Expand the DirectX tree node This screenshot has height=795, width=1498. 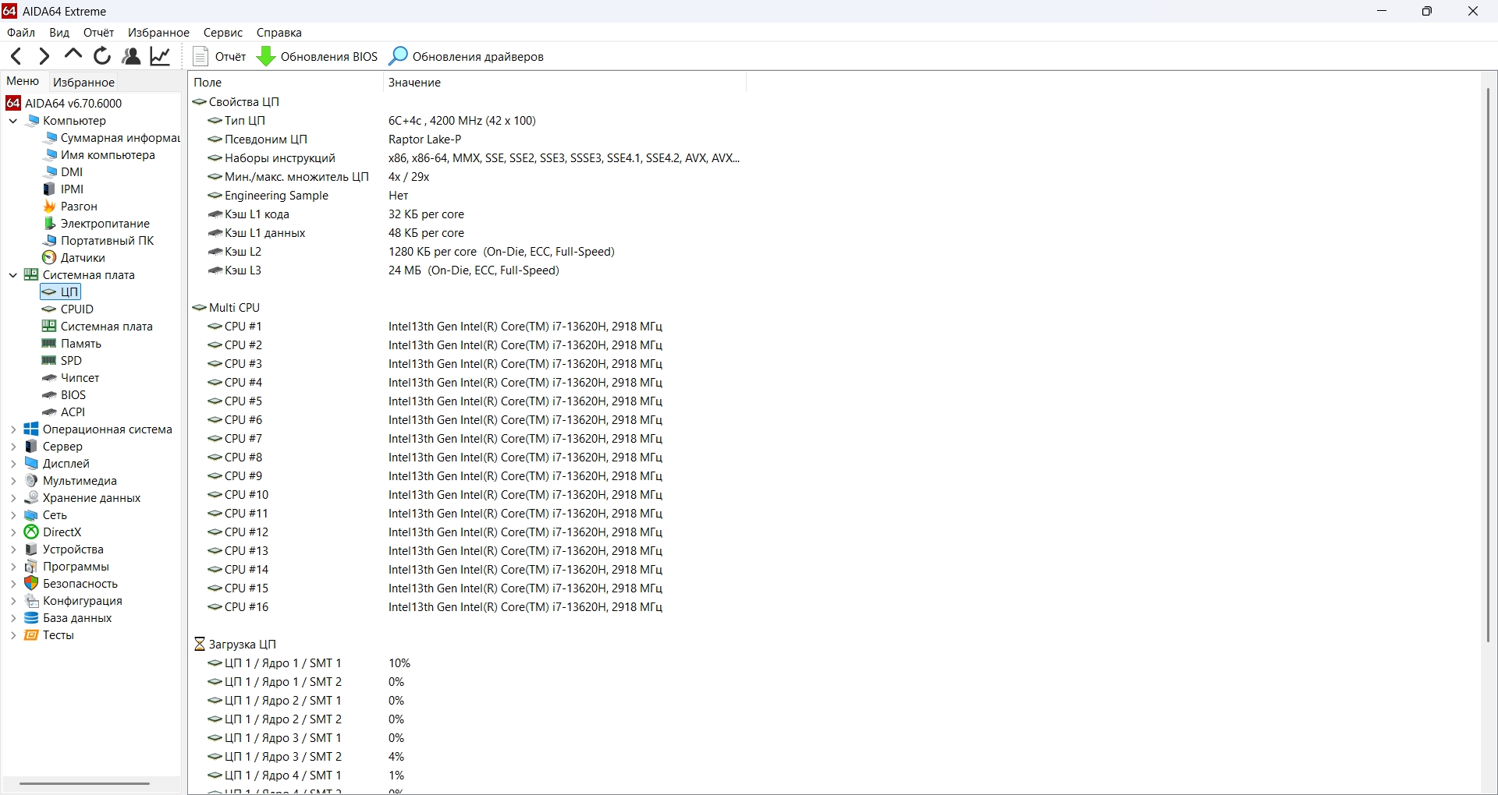pyautogui.click(x=13, y=532)
